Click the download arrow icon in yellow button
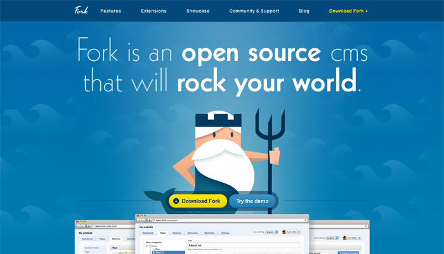444x254 pixels. click(x=176, y=201)
